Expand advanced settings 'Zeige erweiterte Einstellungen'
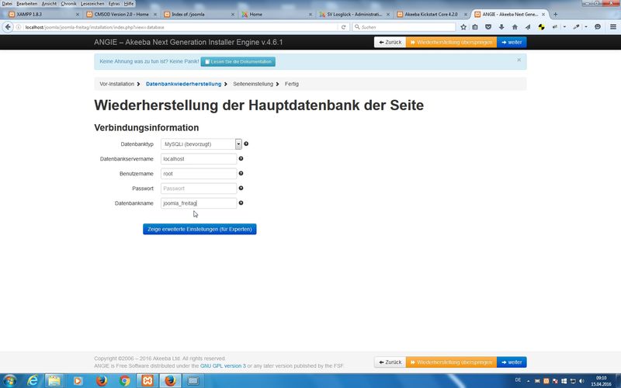This screenshot has width=621, height=388. coord(199,229)
